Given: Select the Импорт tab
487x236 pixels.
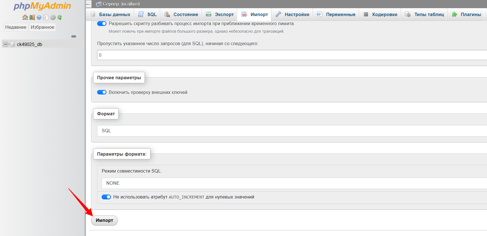Looking at the screenshot, I should 255,14.
